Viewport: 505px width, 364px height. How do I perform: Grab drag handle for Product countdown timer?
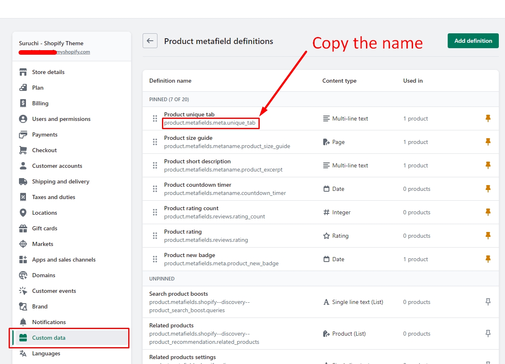[155, 189]
